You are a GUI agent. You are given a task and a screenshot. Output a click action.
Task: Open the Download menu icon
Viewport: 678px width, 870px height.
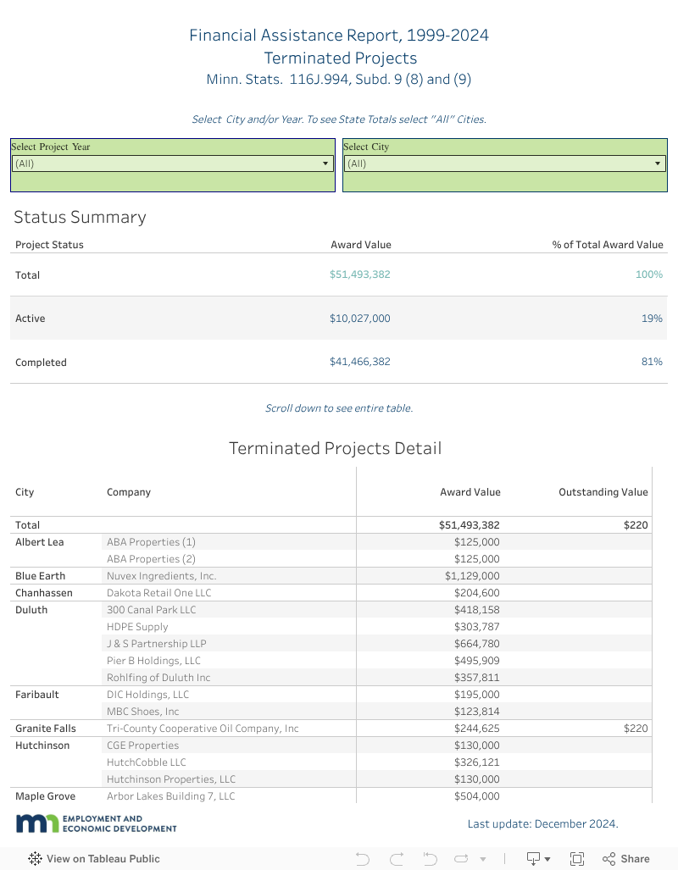coord(534,858)
